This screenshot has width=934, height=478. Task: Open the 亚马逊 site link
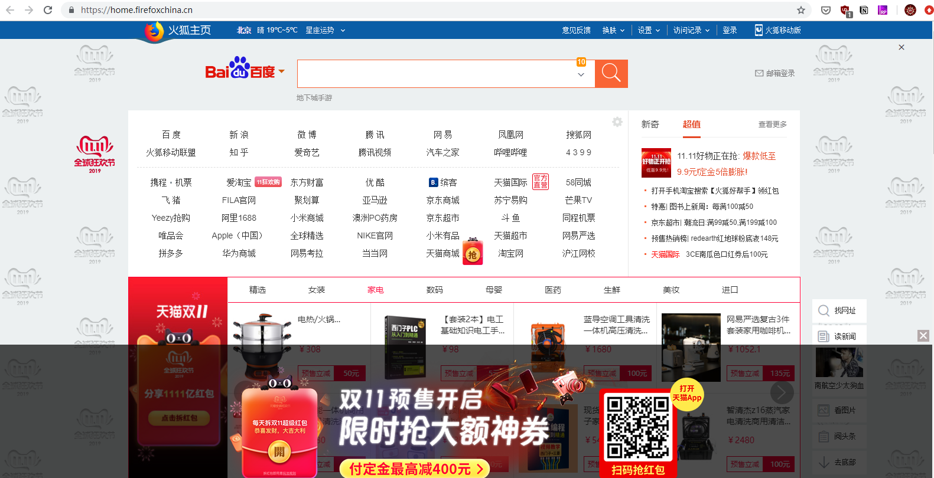(x=375, y=200)
